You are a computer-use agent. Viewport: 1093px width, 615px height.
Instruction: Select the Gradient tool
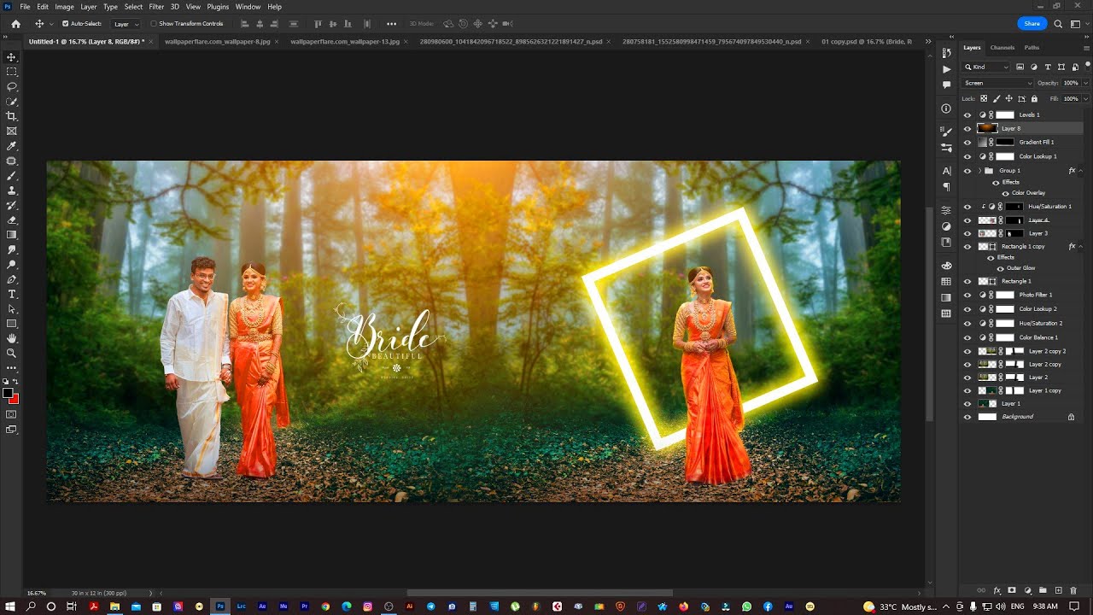[x=11, y=235]
